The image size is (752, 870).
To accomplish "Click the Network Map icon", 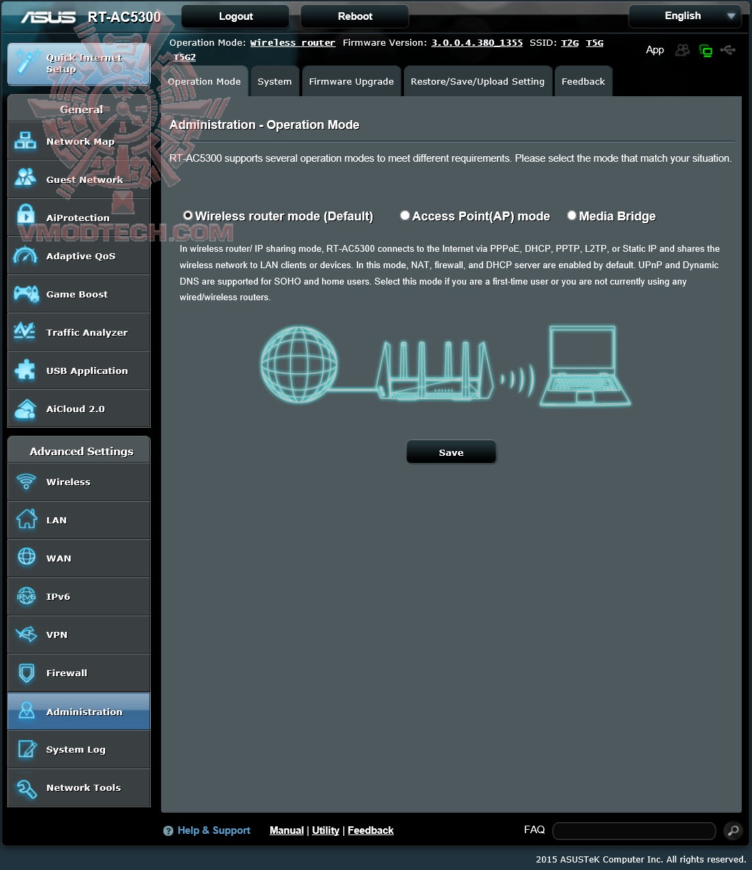I will click(25, 141).
